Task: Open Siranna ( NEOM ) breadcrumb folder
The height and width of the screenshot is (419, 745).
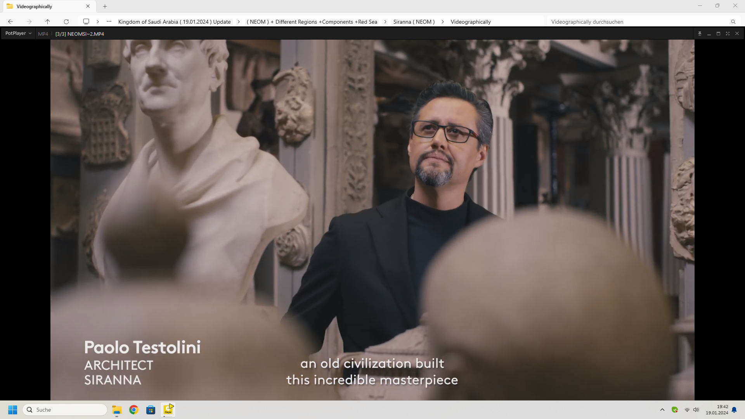Action: point(414,22)
